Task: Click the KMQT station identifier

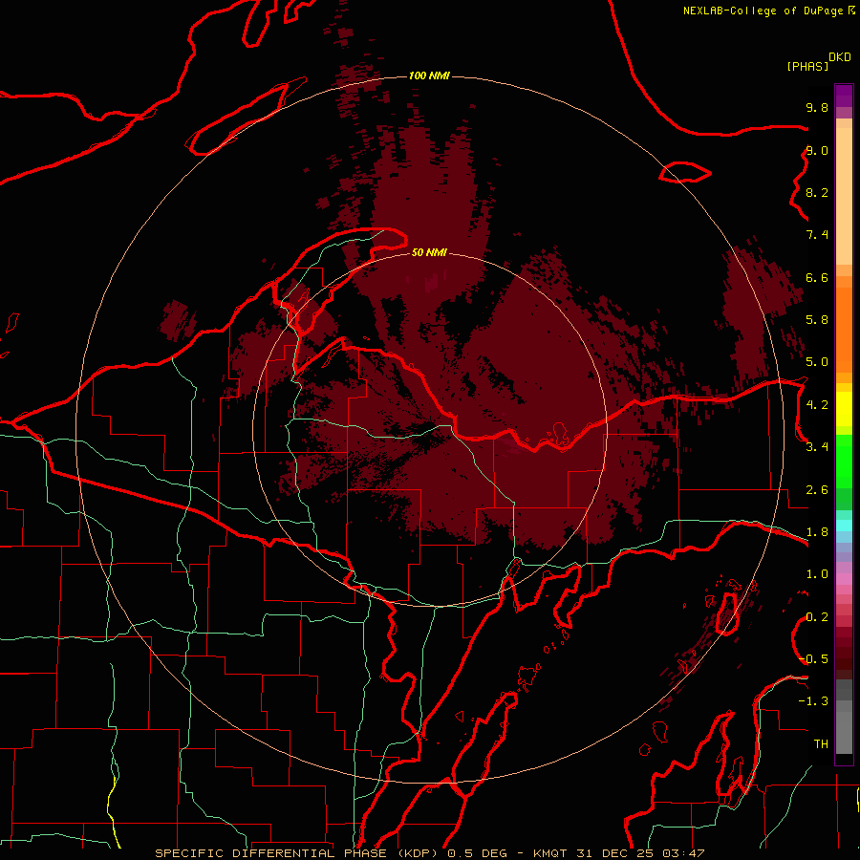Action: (550, 853)
